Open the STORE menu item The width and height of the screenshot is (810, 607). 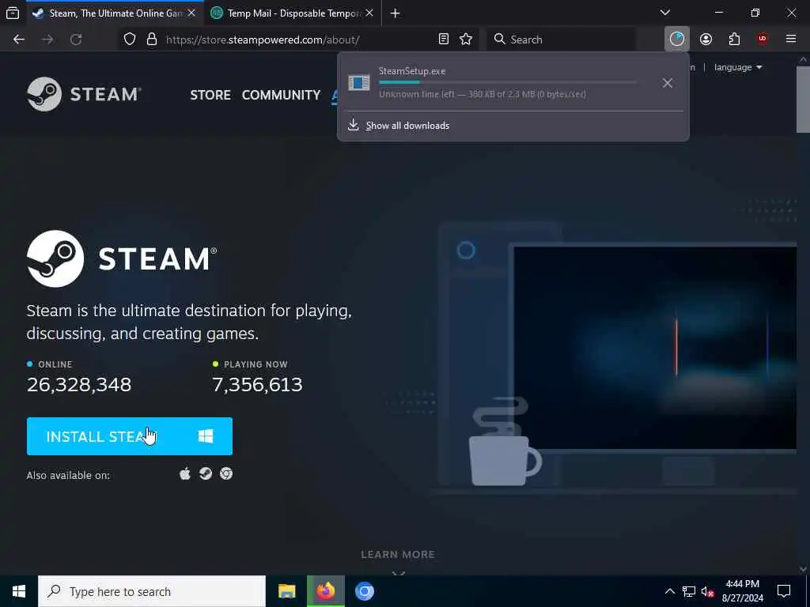pos(210,95)
